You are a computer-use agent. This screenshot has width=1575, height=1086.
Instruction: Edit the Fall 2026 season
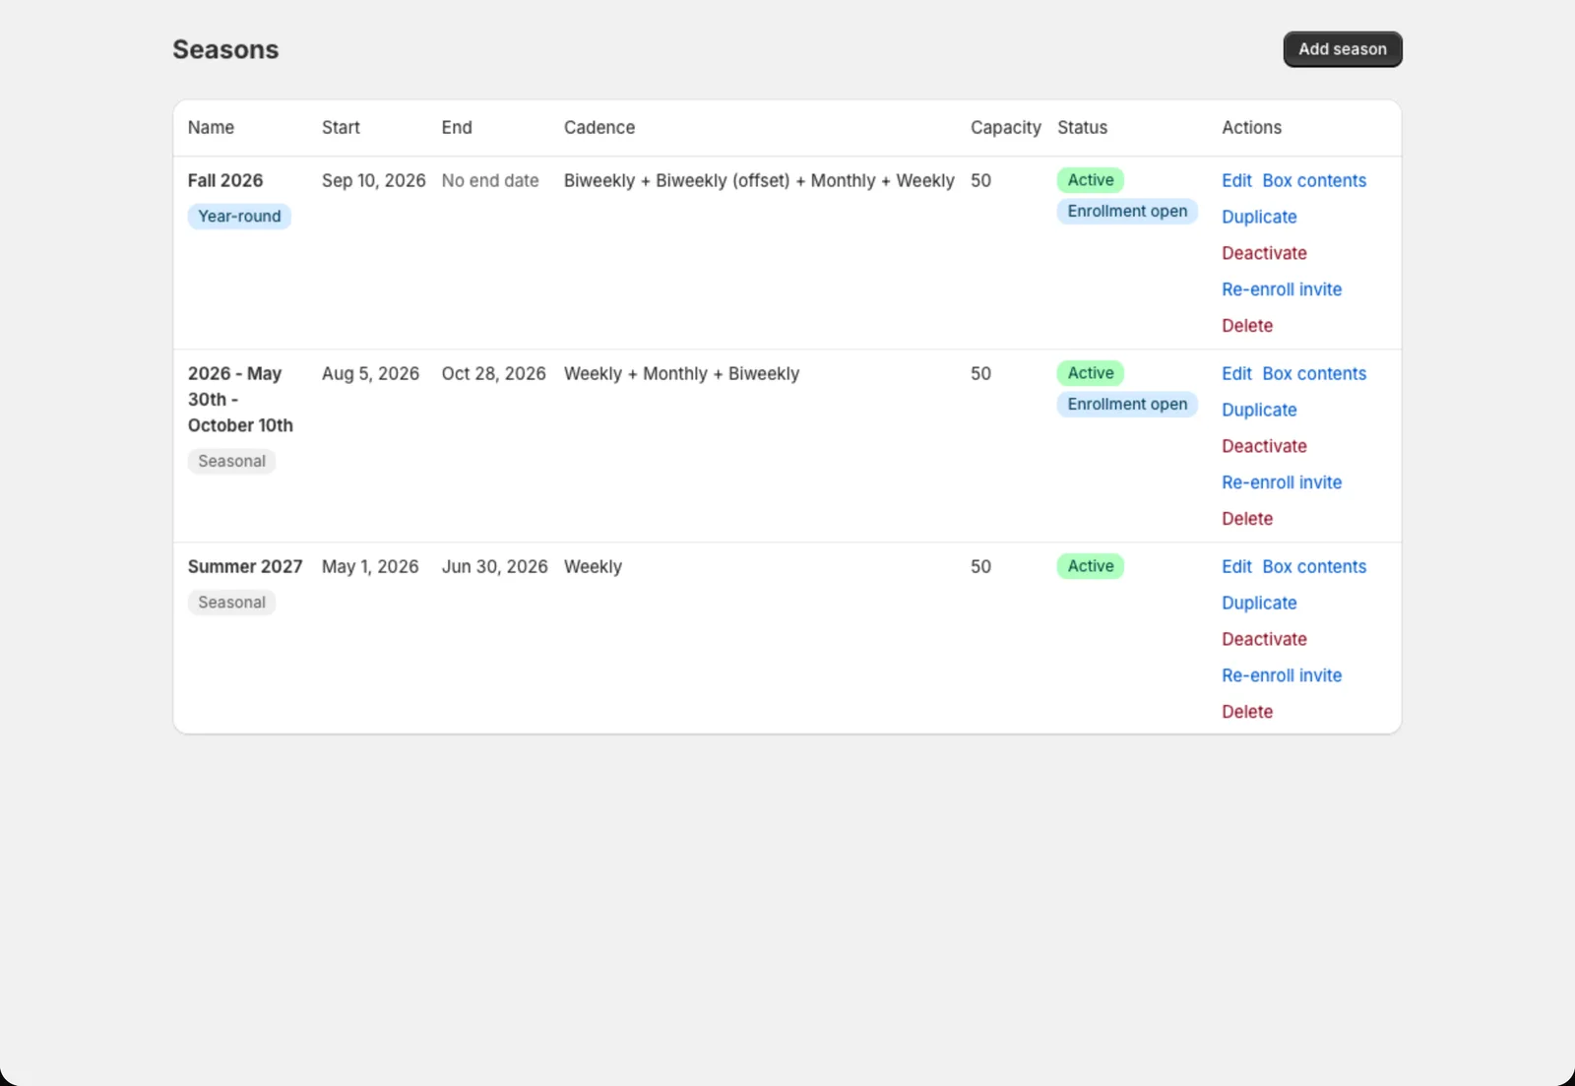tap(1236, 180)
